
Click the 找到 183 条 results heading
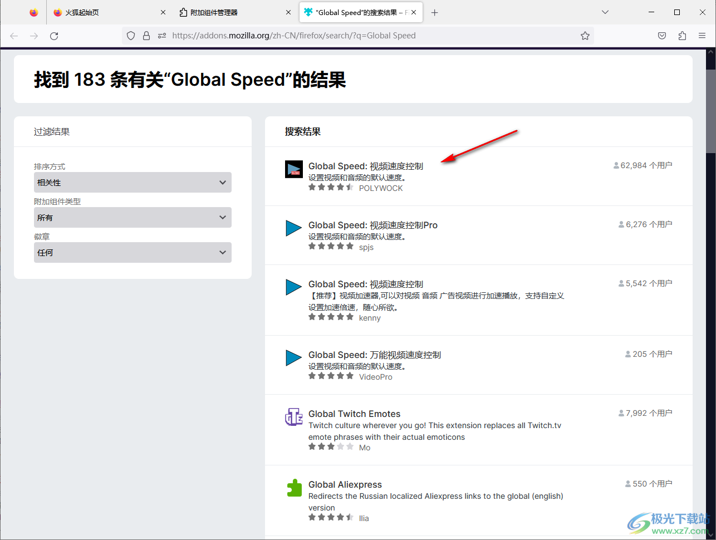[190, 80]
